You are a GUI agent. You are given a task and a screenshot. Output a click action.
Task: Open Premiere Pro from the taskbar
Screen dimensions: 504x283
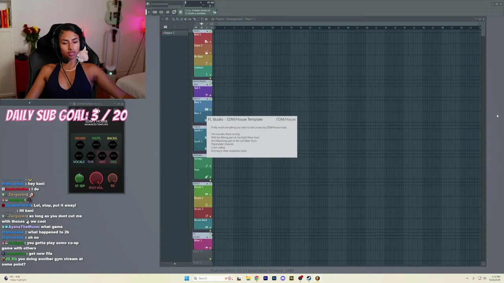click(x=265, y=278)
